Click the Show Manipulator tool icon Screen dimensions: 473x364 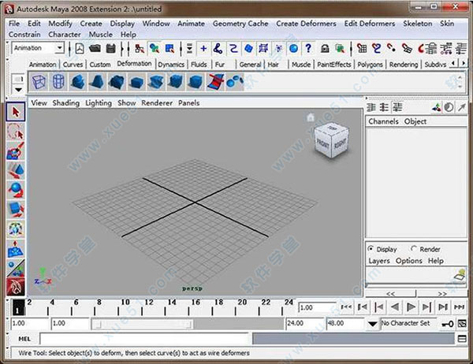coord(16,268)
